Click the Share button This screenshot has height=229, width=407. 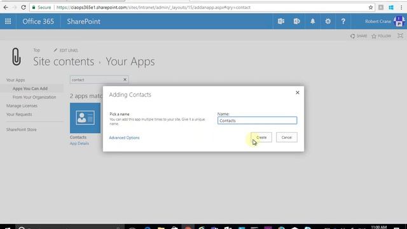(359, 36)
